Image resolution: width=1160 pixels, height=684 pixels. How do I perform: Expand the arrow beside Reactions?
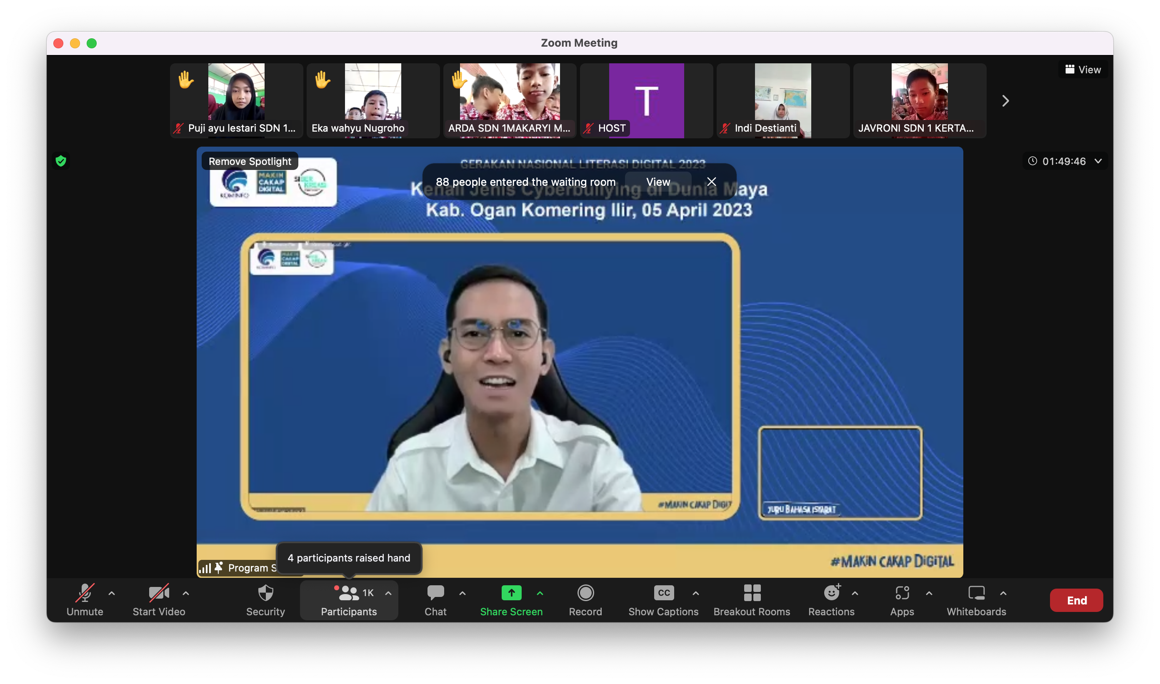pyautogui.click(x=855, y=593)
